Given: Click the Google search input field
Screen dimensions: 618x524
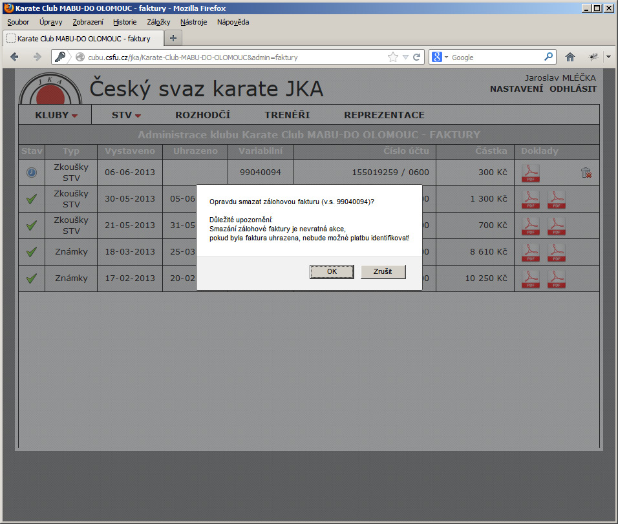Looking at the screenshot, I should 496,57.
